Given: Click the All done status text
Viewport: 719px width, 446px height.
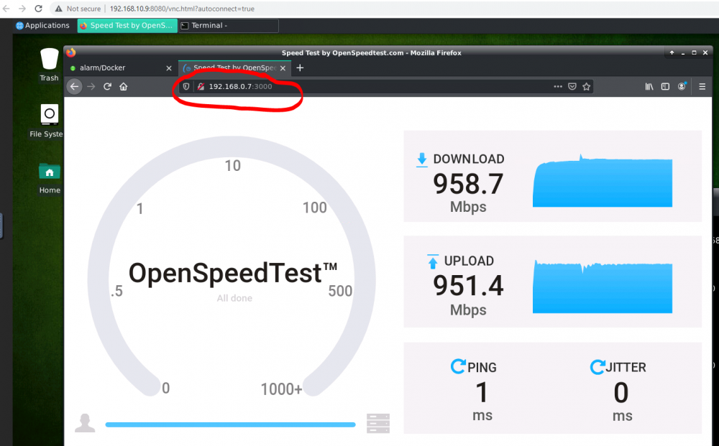Looking at the screenshot, I should pos(234,298).
